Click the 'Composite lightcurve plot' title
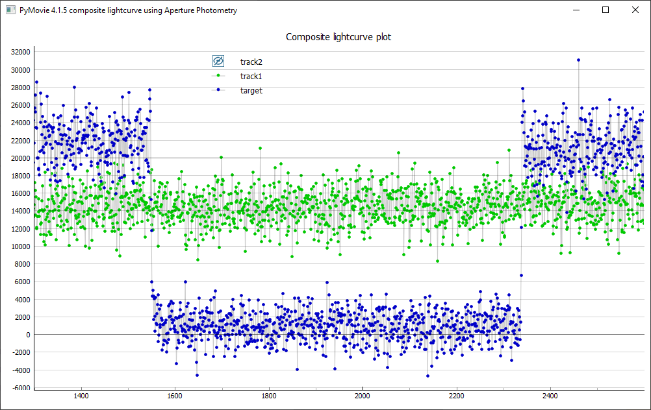 pos(338,37)
